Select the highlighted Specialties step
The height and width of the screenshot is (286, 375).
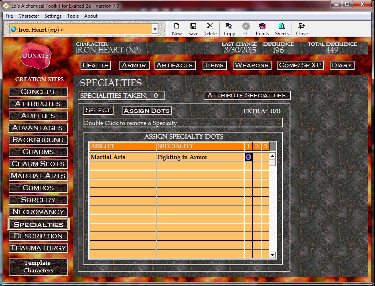coord(38,224)
